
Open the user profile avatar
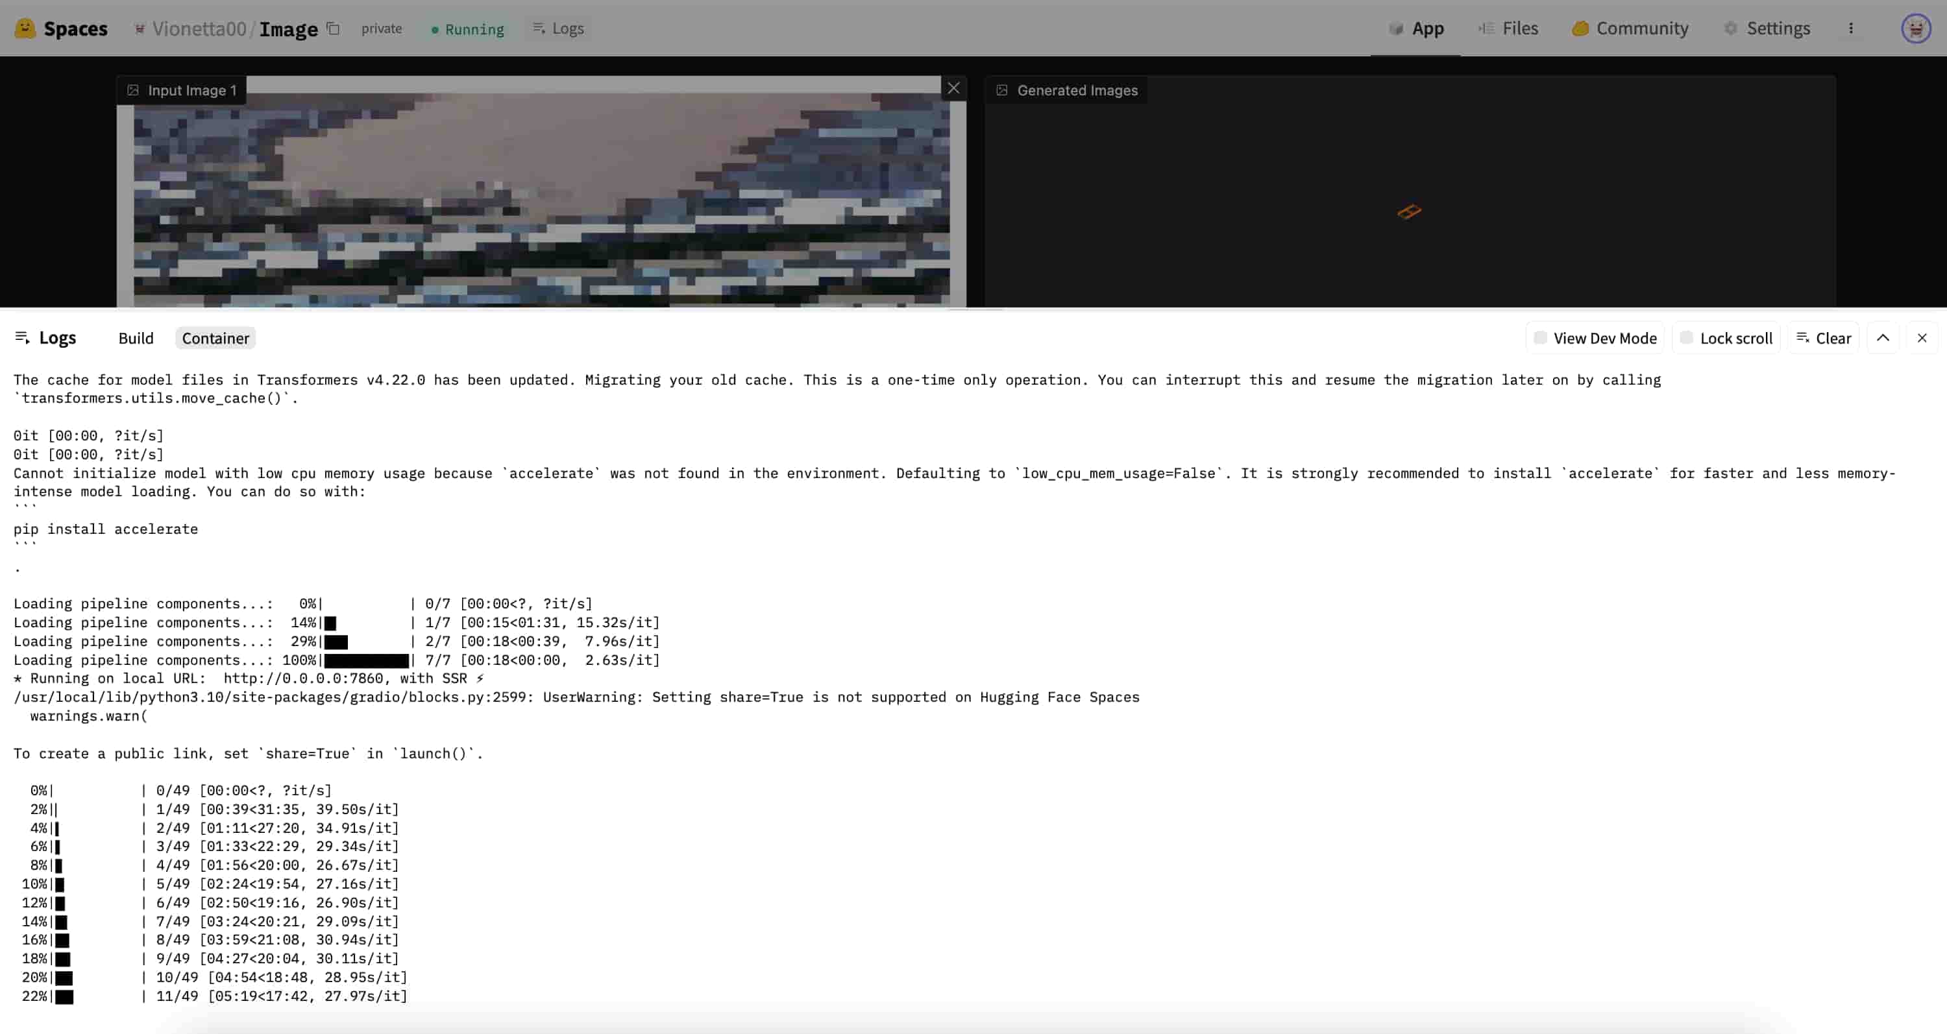pyautogui.click(x=1915, y=29)
